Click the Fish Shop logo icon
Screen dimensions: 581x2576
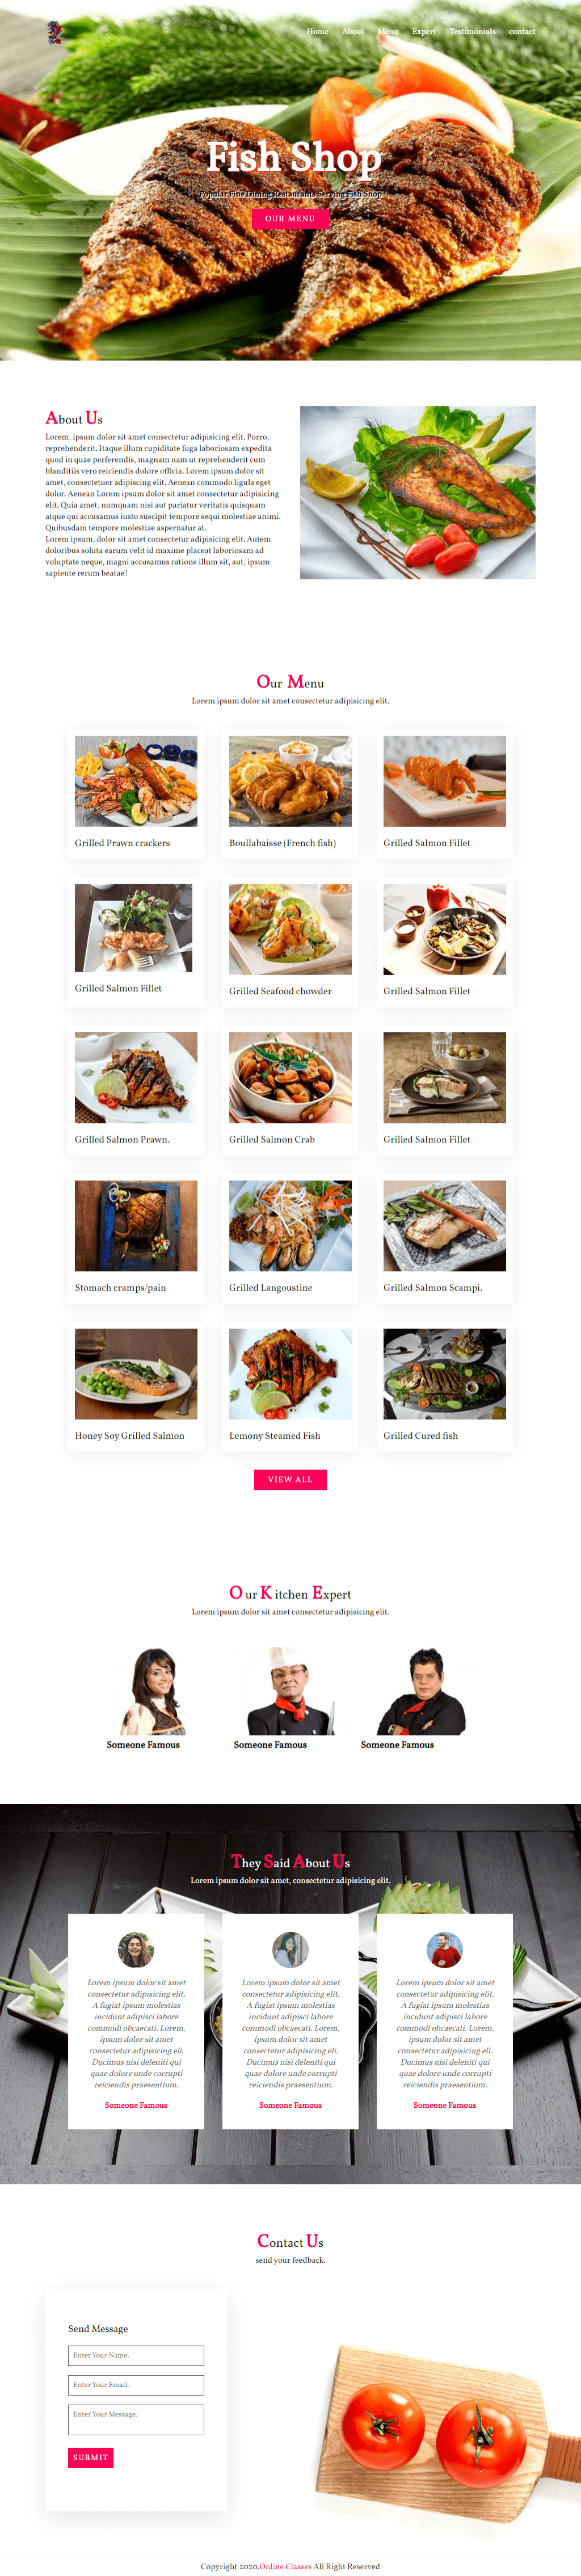coord(55,33)
